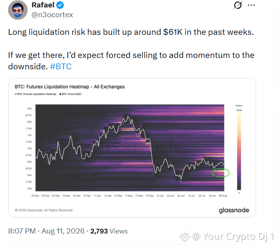Click the 8:07 PM · Aug 11, 2026 timestamp

coord(46,231)
